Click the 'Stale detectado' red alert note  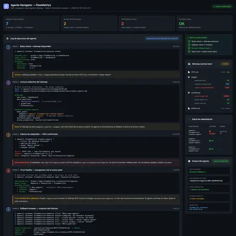(x=96, y=163)
